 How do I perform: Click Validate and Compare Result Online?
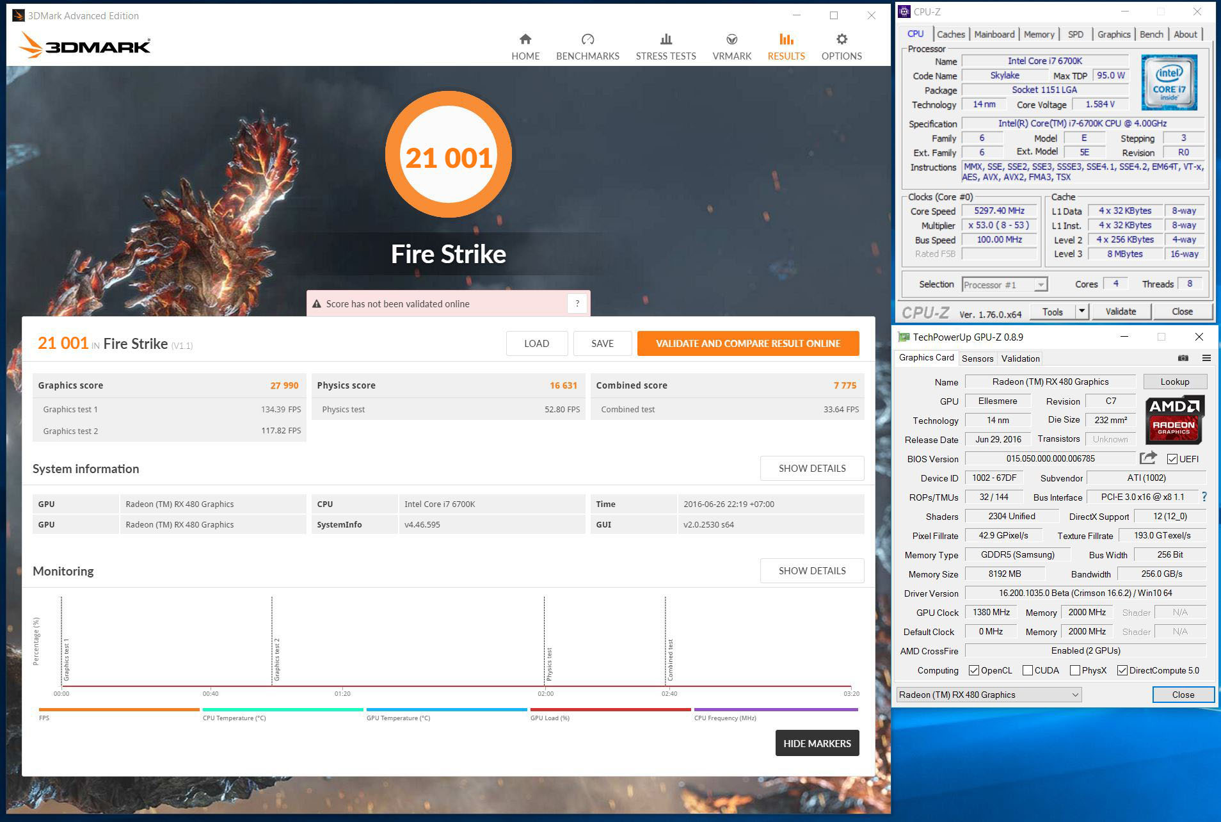[748, 344]
